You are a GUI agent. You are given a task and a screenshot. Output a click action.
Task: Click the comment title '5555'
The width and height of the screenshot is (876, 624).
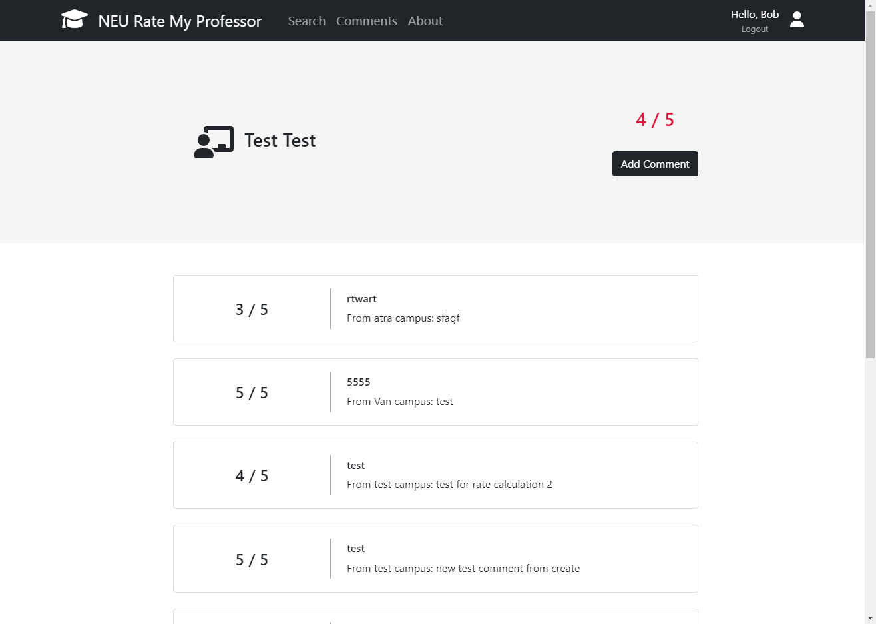(359, 382)
